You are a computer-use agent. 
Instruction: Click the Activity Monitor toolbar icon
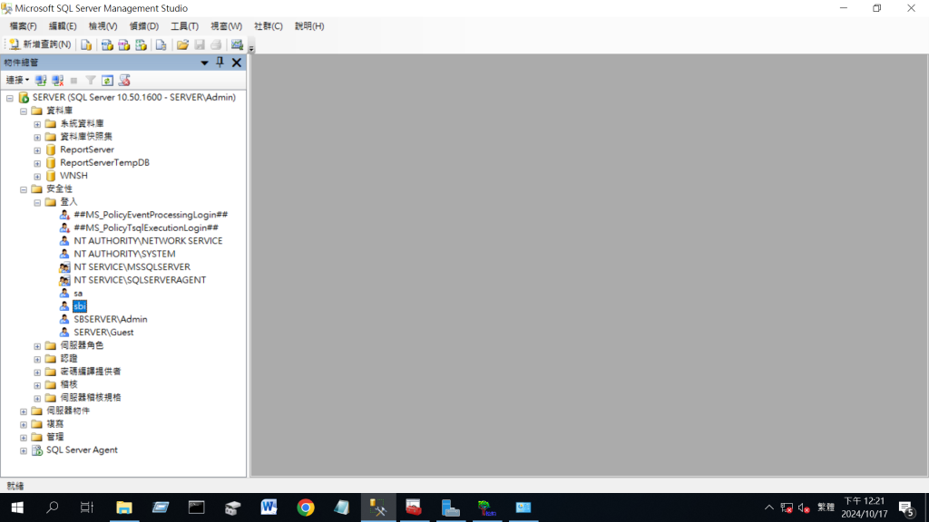237,44
